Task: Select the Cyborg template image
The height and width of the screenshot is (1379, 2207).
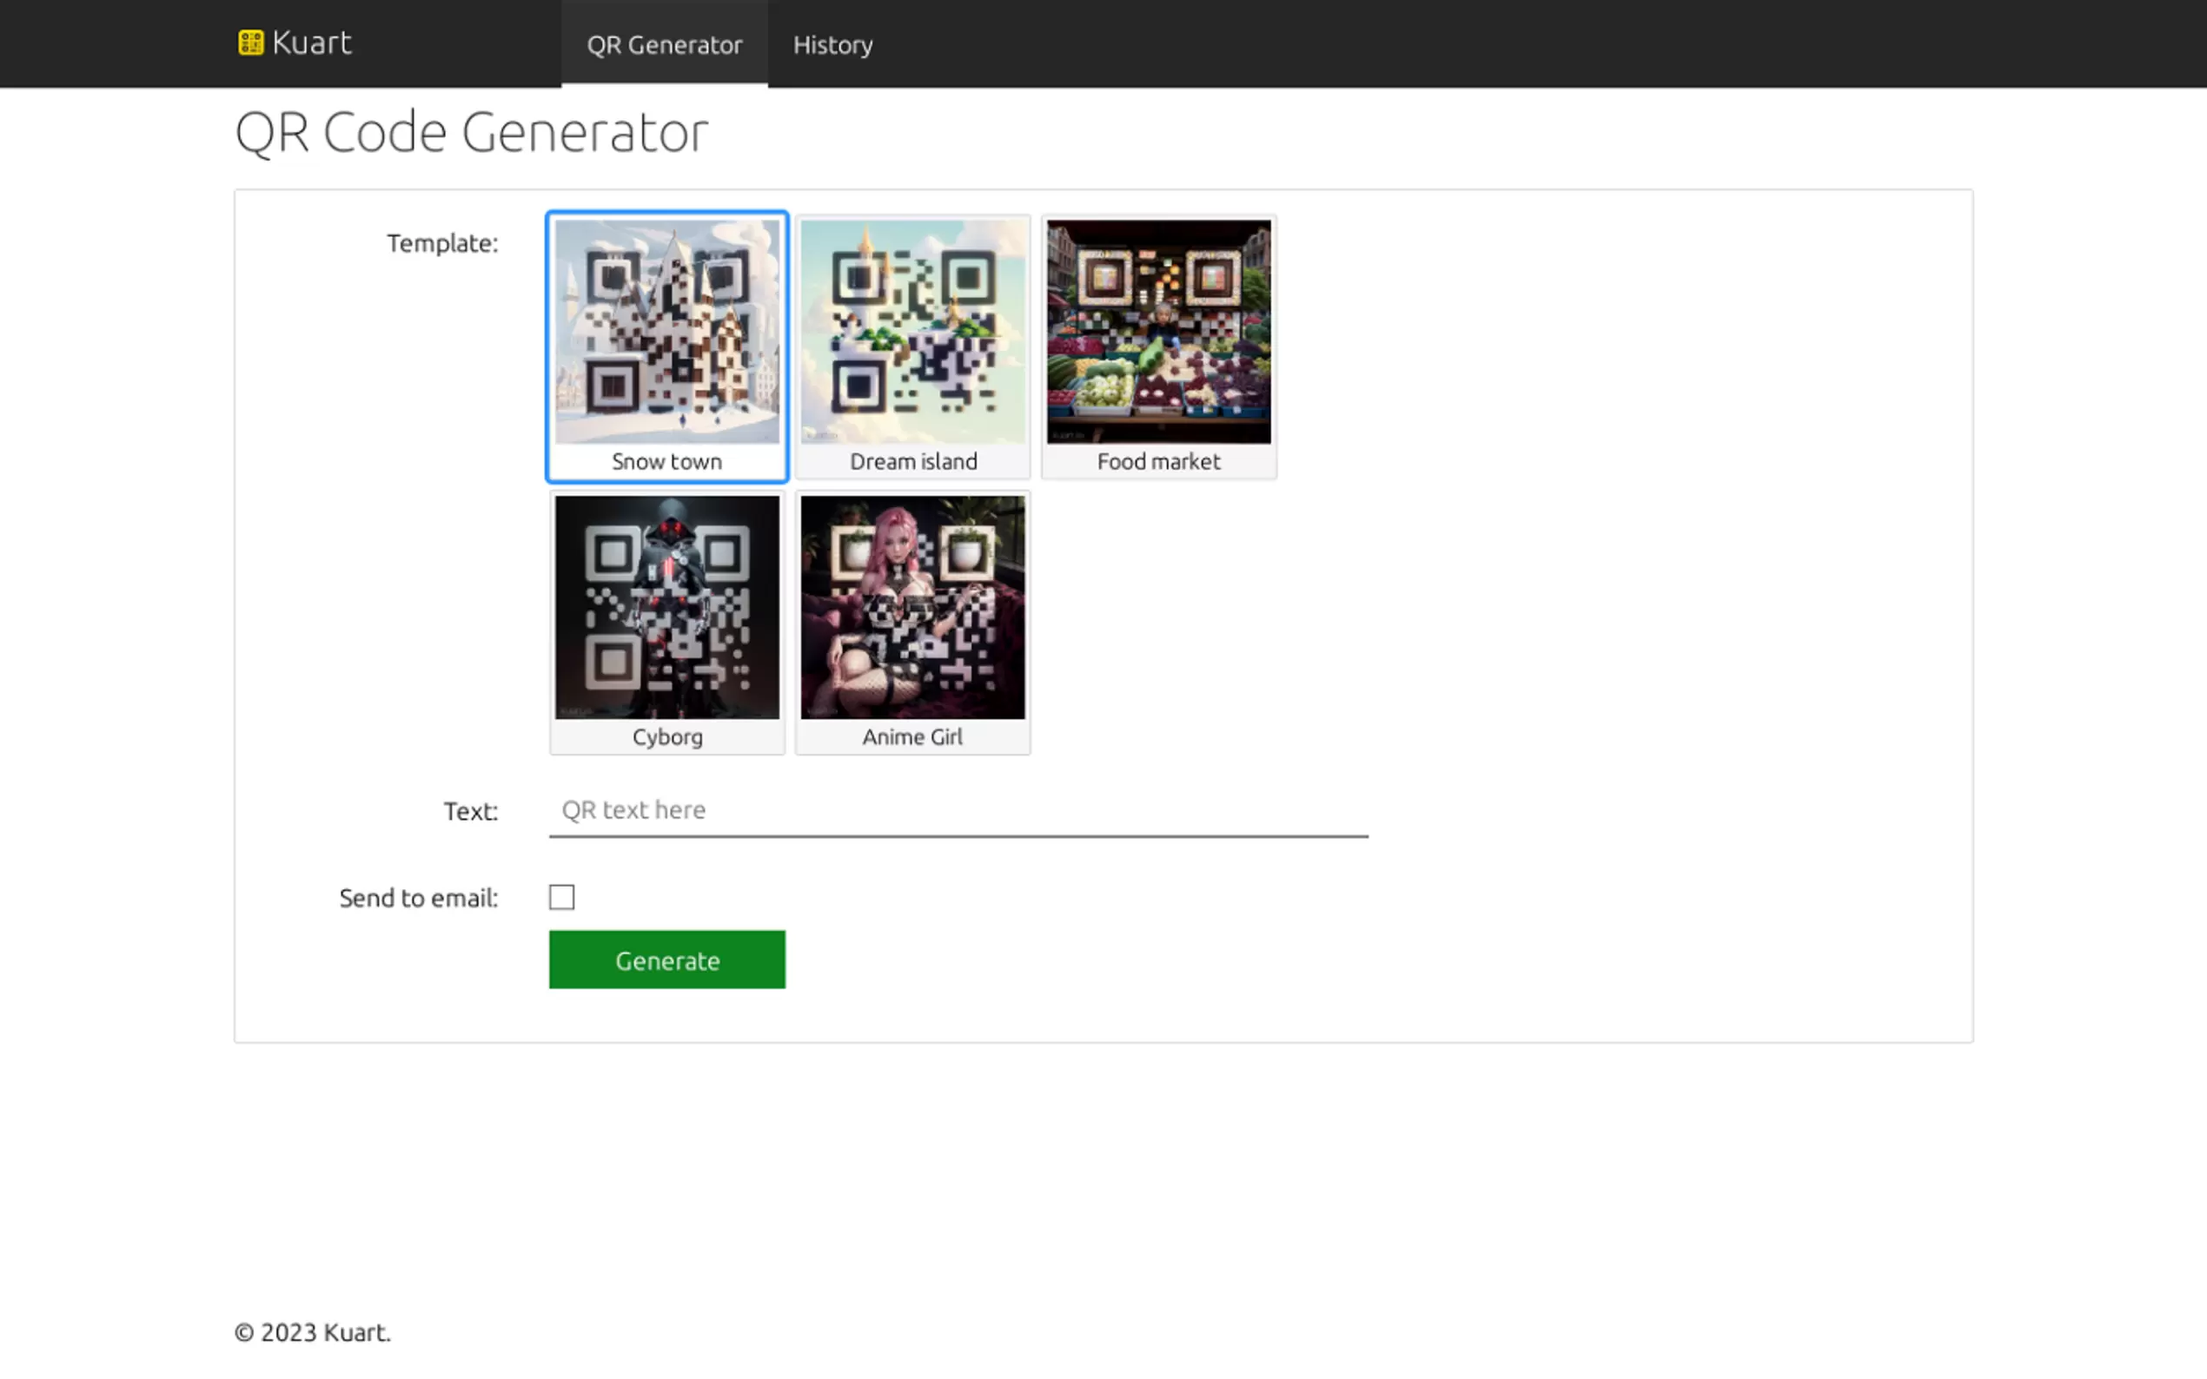Action: 666,607
